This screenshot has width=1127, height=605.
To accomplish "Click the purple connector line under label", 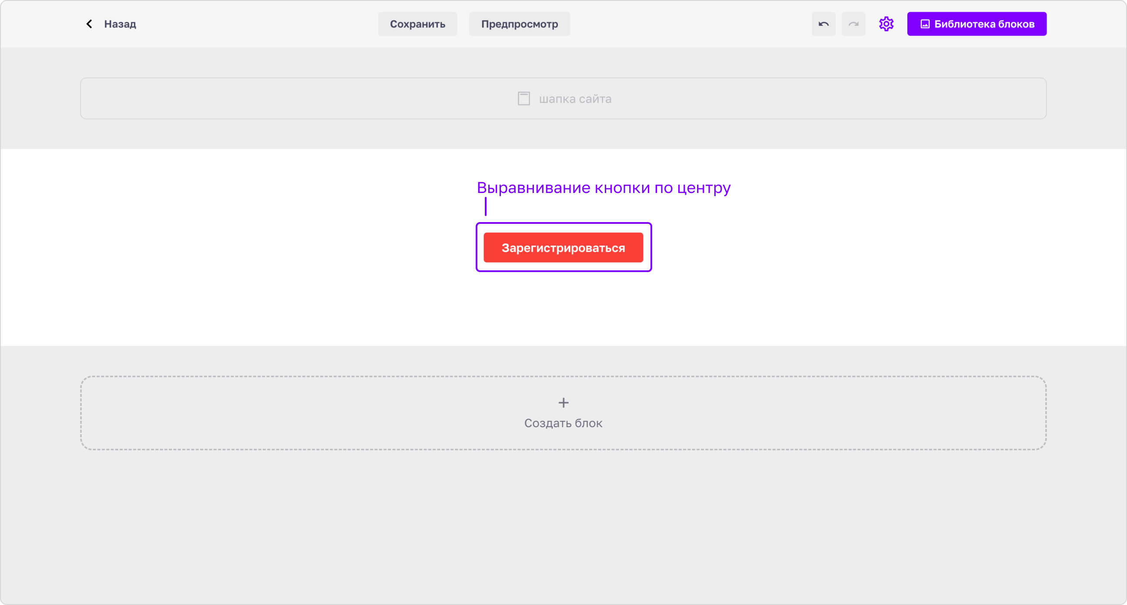I will 486,206.
